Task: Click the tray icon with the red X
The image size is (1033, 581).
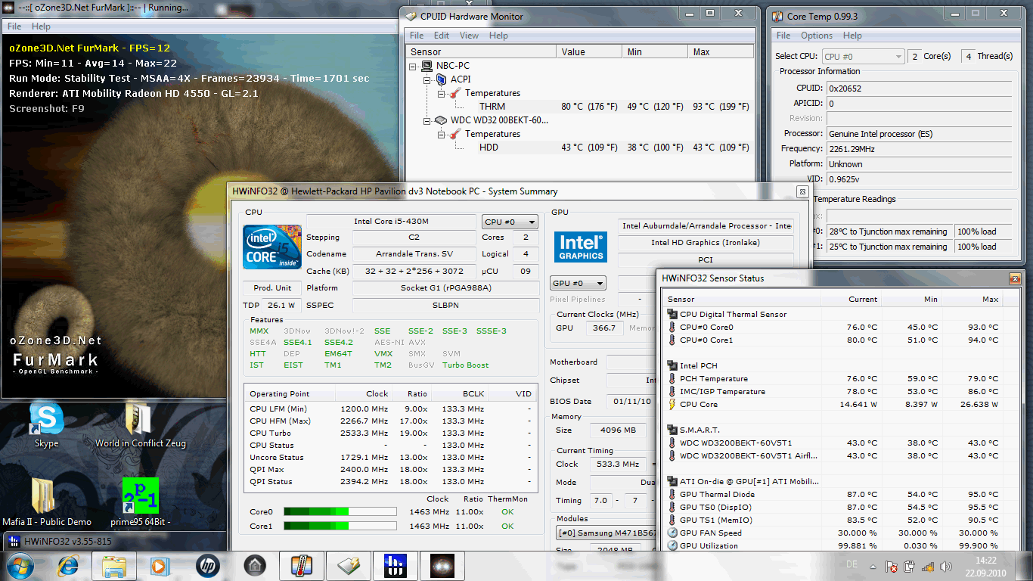Action: click(892, 567)
